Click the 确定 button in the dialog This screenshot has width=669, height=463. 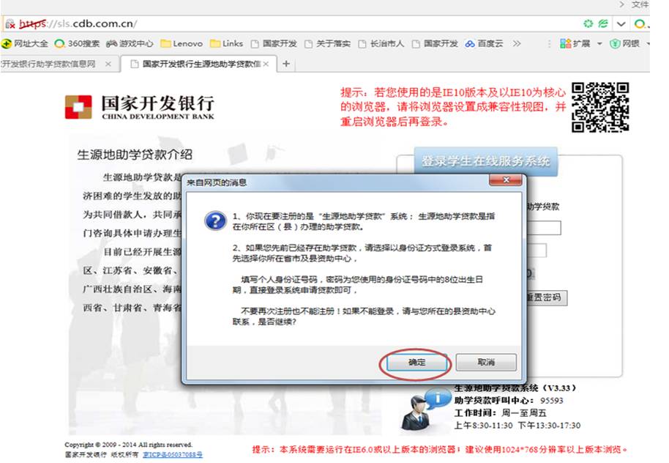pyautogui.click(x=416, y=363)
